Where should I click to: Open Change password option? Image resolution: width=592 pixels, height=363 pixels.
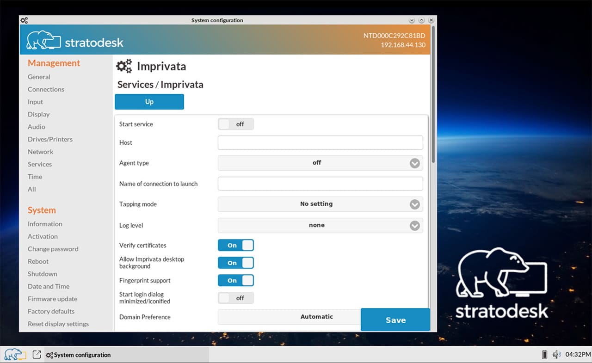pos(53,249)
